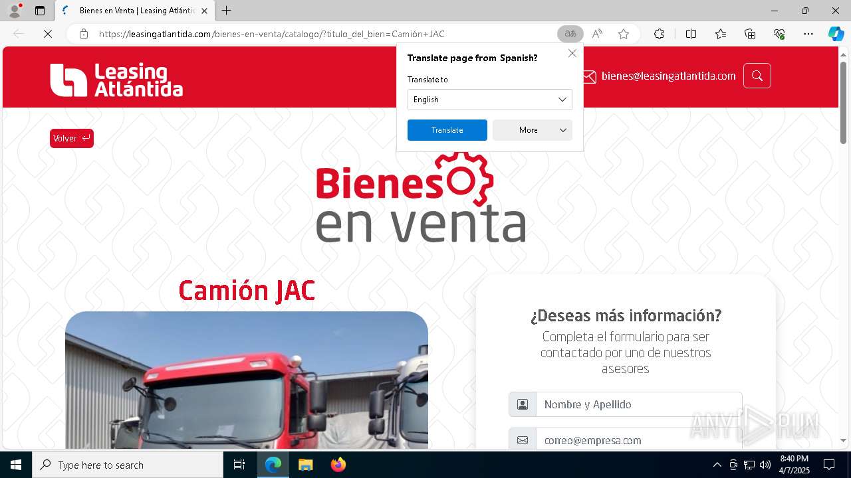Open the Windows Start menu
The width and height of the screenshot is (851, 478).
[x=16, y=465]
